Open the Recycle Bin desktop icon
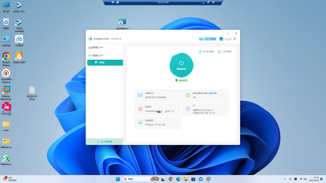 6,23
